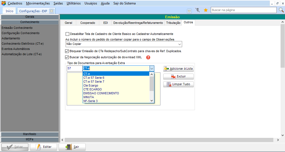The width and height of the screenshot is (285, 152).
Task: Open the Movimentações menu
Action: click(38, 3)
